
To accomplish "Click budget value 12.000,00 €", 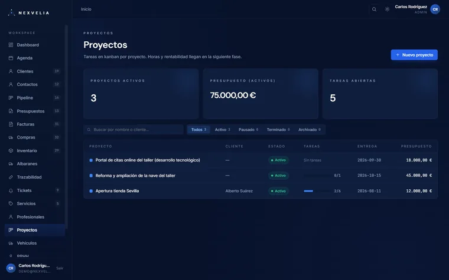I will (x=419, y=191).
